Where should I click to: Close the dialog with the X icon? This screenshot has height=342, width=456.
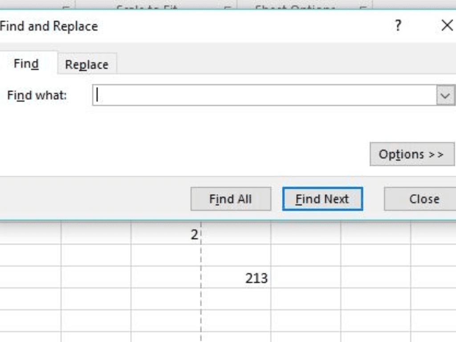point(447,26)
